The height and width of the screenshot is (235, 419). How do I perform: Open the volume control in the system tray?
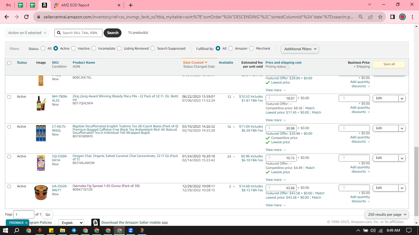[373, 230]
